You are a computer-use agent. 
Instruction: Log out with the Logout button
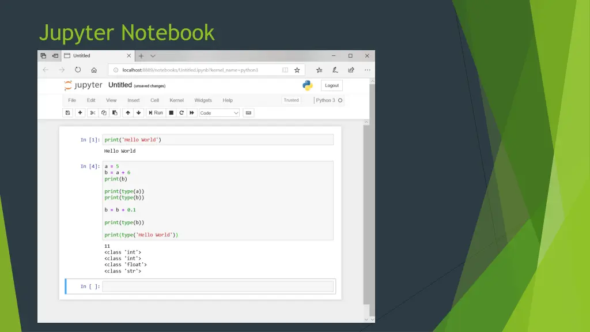332,85
